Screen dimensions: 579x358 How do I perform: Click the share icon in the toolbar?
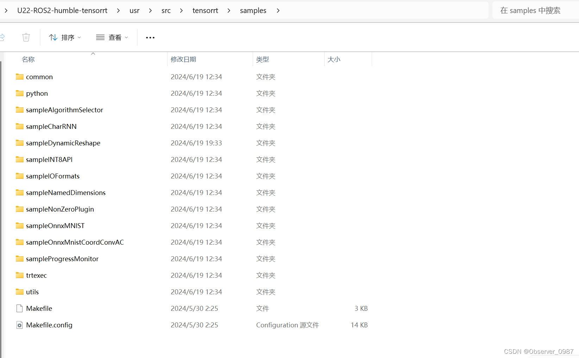[2, 37]
